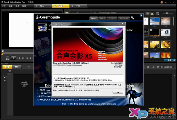Open the 设置 menu

(24, 6)
